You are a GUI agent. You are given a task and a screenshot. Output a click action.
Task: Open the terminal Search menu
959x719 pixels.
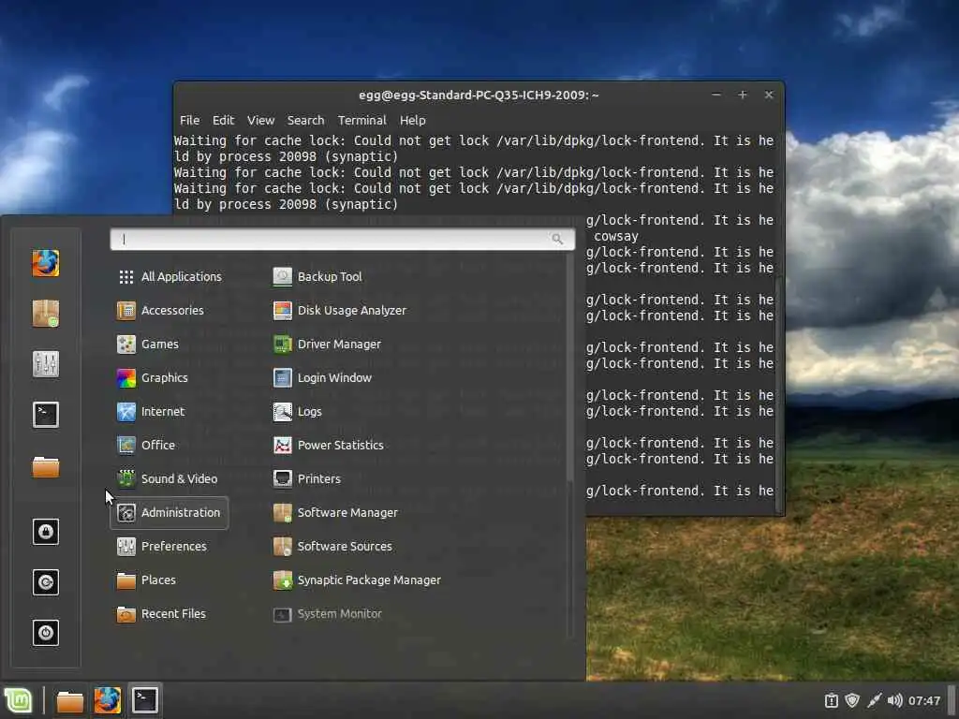[x=306, y=121]
